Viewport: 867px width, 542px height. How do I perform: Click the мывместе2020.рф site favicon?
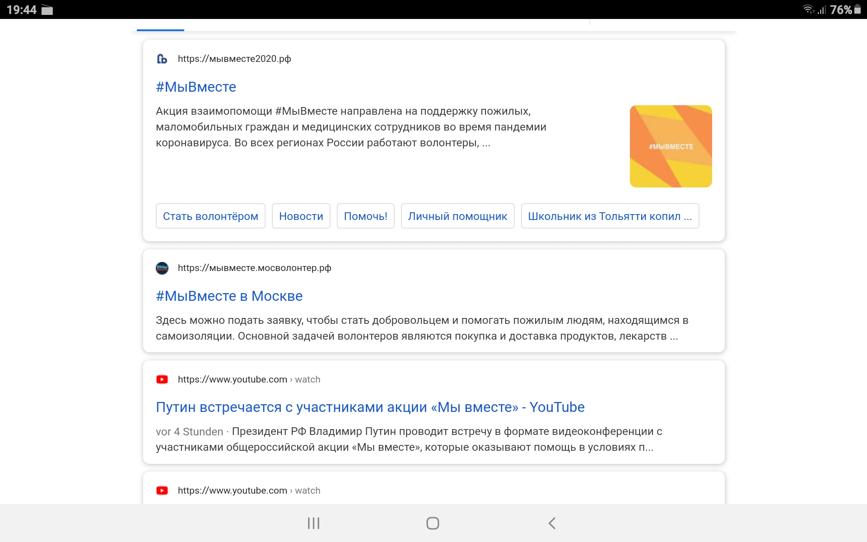point(162,59)
